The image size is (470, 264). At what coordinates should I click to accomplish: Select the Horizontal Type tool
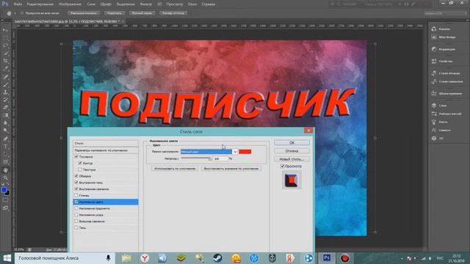(x=5, y=147)
